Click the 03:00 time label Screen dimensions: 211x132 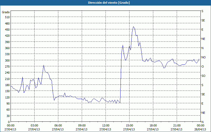tap(35, 126)
